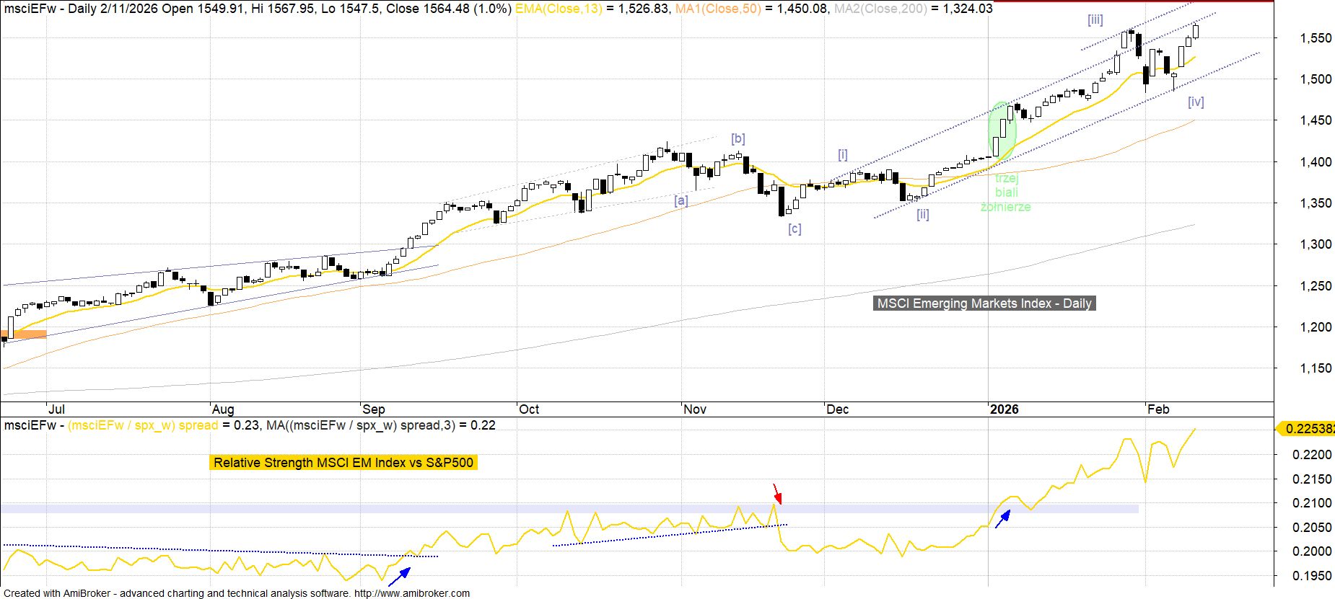Click the 'Oct' label on the time axis
The height and width of the screenshot is (599, 1335).
coord(529,409)
